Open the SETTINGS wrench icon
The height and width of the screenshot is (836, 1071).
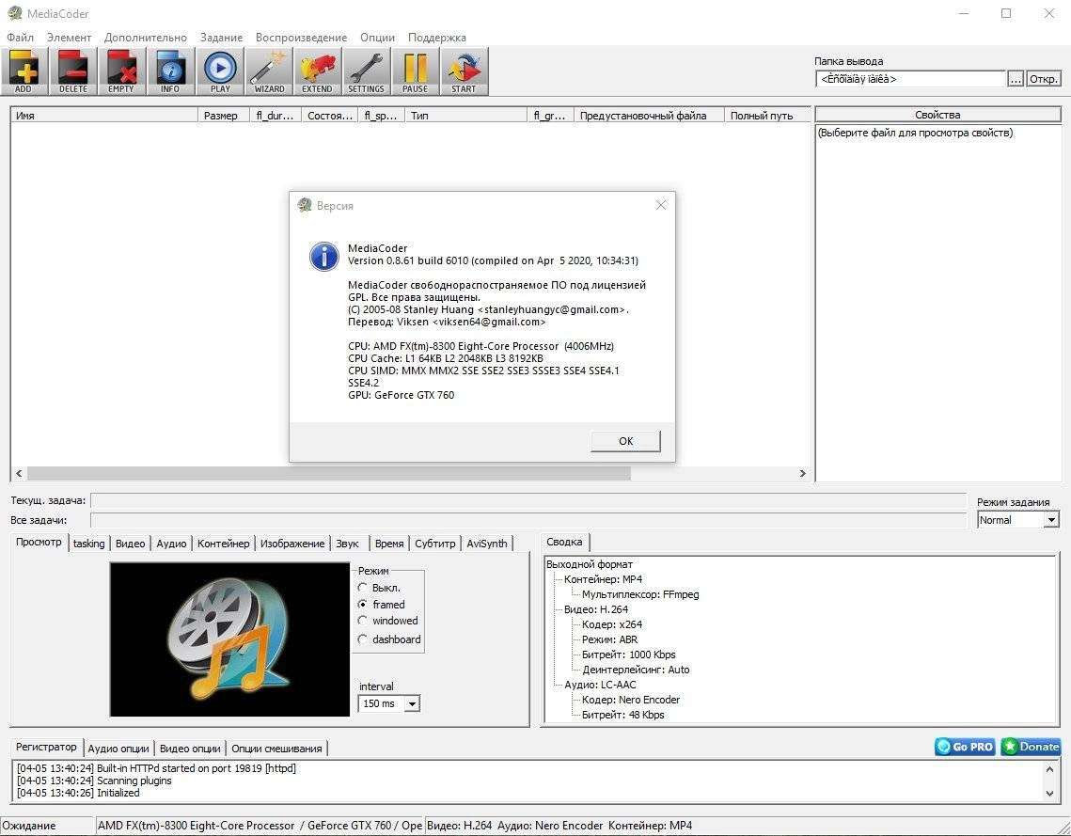pos(366,71)
